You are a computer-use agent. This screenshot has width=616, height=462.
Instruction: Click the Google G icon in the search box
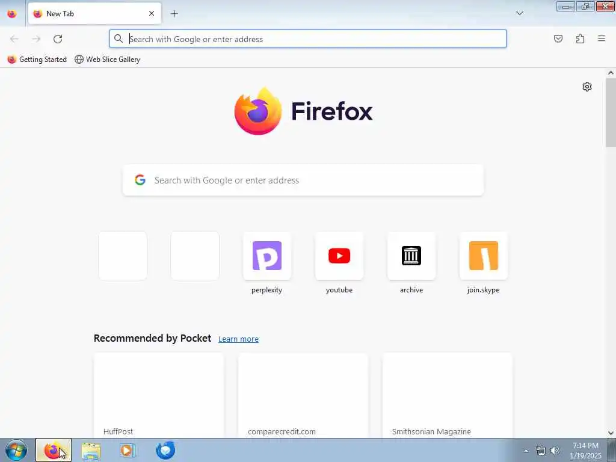pyautogui.click(x=140, y=180)
